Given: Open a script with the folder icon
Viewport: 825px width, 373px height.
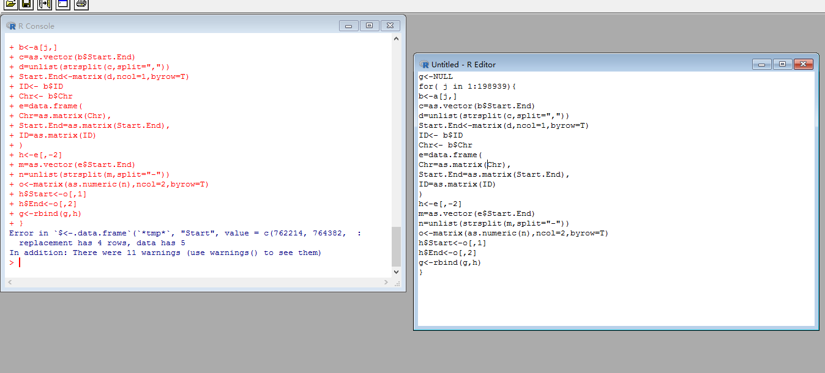Looking at the screenshot, I should tap(11, 5).
